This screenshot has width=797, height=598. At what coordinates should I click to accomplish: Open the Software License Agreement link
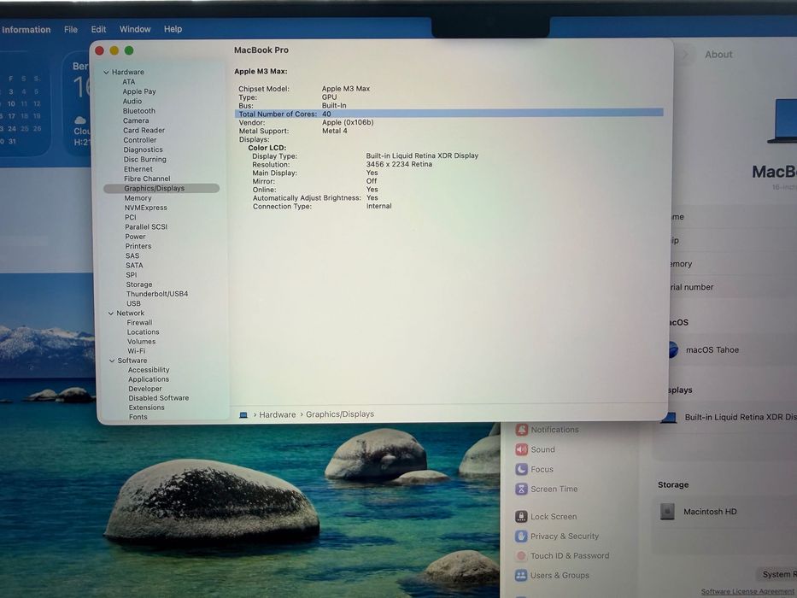coord(748,591)
